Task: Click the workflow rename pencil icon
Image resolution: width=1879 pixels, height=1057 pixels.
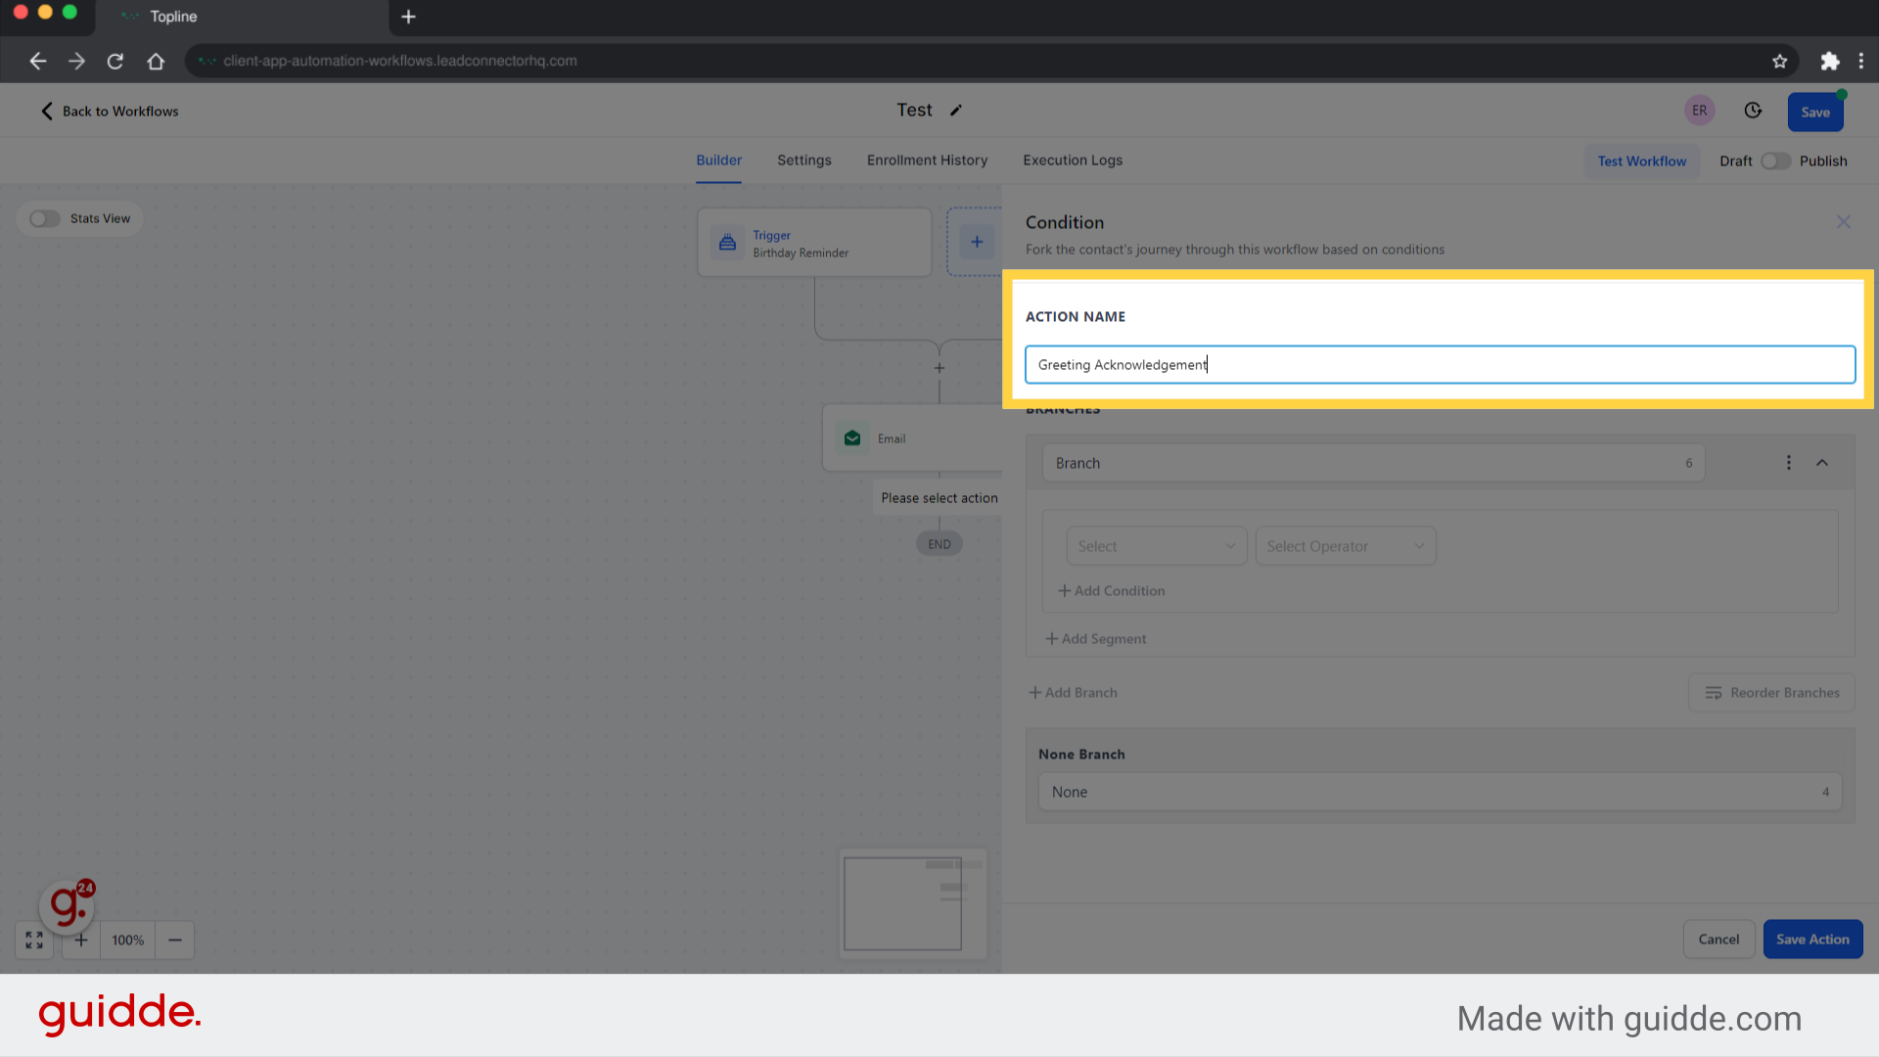Action: [x=955, y=110]
